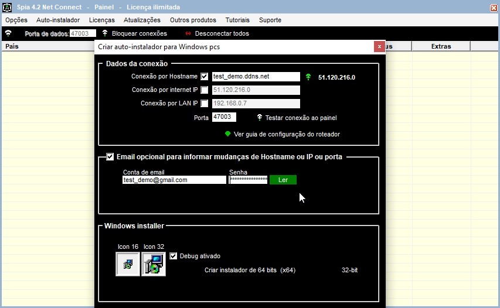Click Testar conexão ao painel link
500x308 pixels.
pyautogui.click(x=301, y=118)
